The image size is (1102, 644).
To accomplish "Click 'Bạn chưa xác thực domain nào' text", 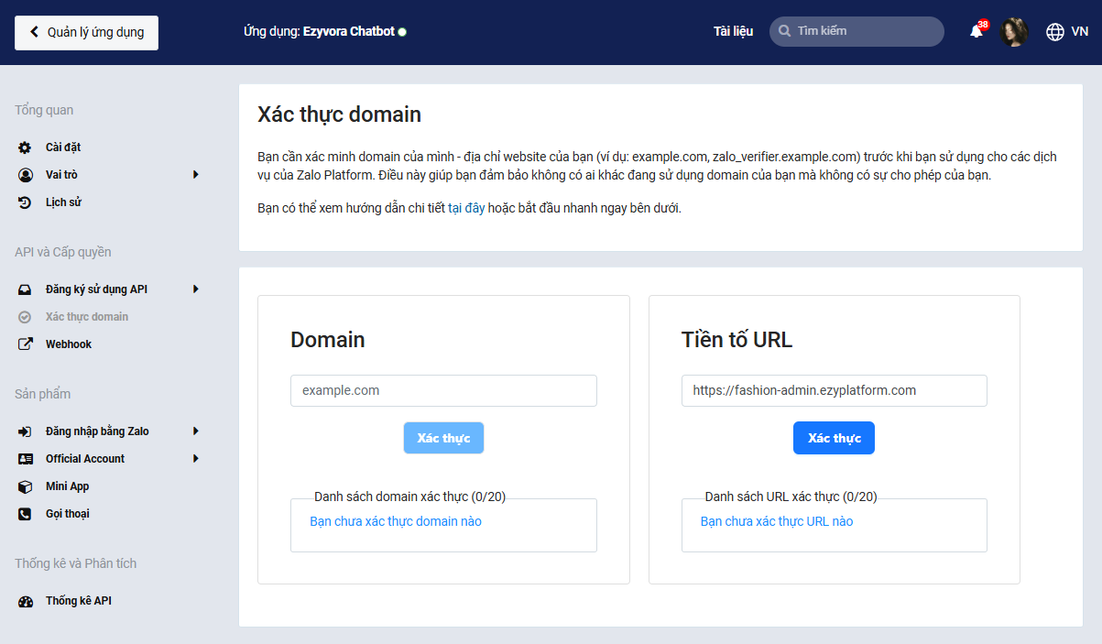I will [x=396, y=521].
